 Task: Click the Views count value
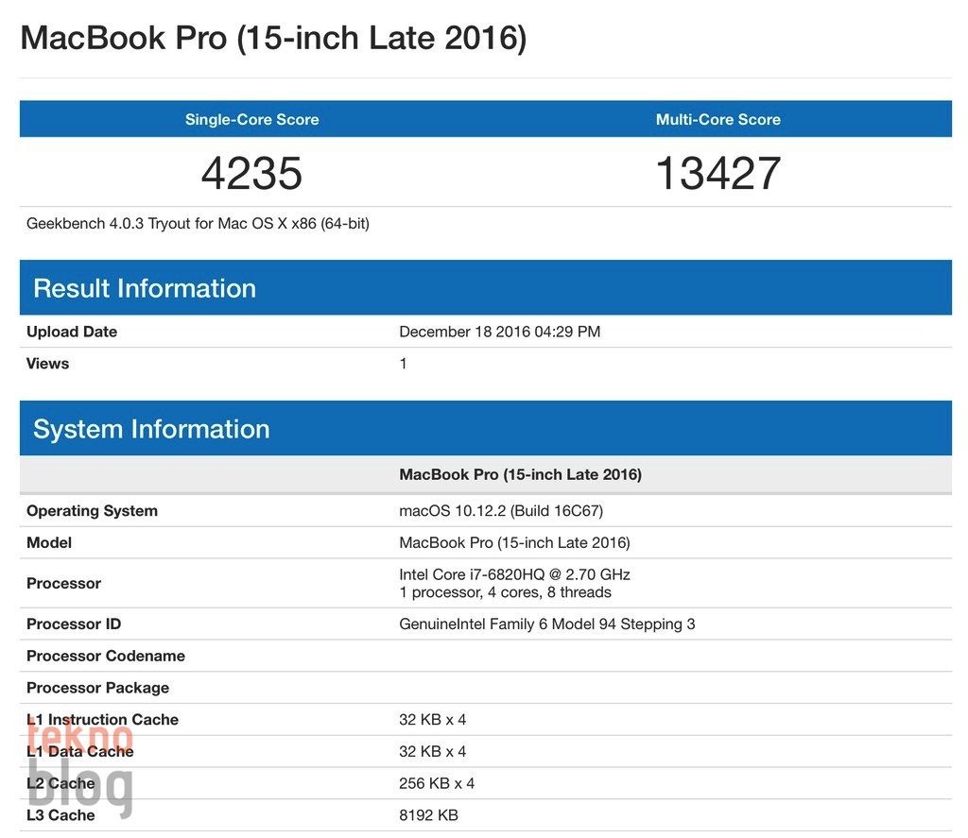[403, 363]
